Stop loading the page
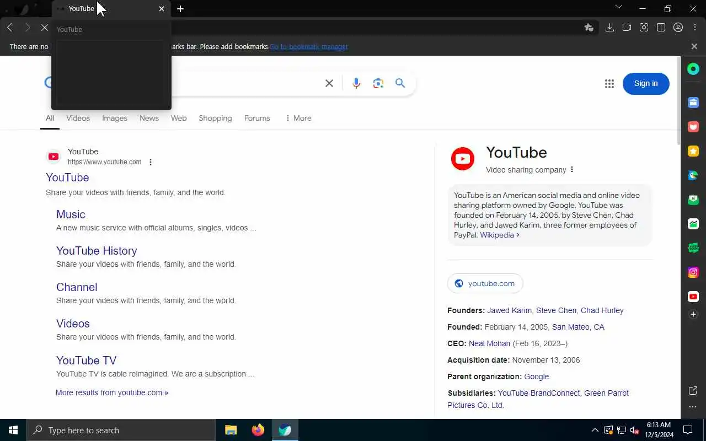The width and height of the screenshot is (706, 441). coord(45,28)
